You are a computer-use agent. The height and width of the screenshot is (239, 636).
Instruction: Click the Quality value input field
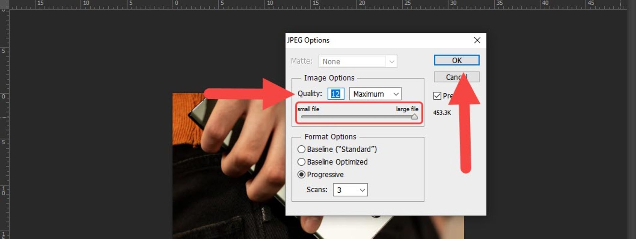point(336,94)
